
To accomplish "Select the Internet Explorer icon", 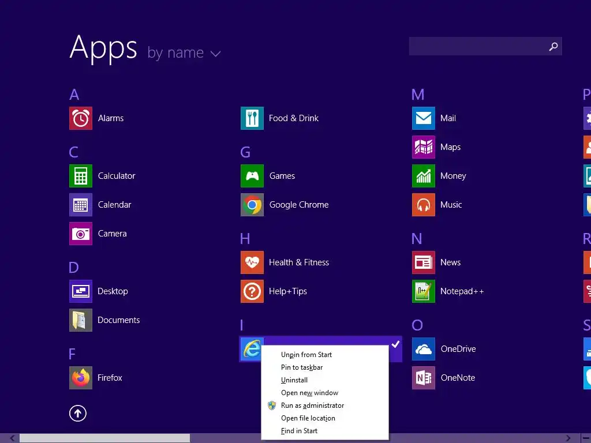I will click(x=252, y=349).
